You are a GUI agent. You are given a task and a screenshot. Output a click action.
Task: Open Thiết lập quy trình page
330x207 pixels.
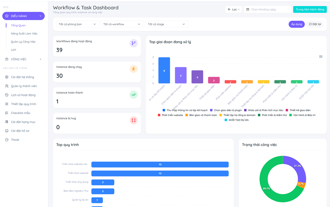click(23, 104)
